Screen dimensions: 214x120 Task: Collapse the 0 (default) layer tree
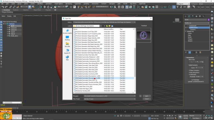pos(4,24)
